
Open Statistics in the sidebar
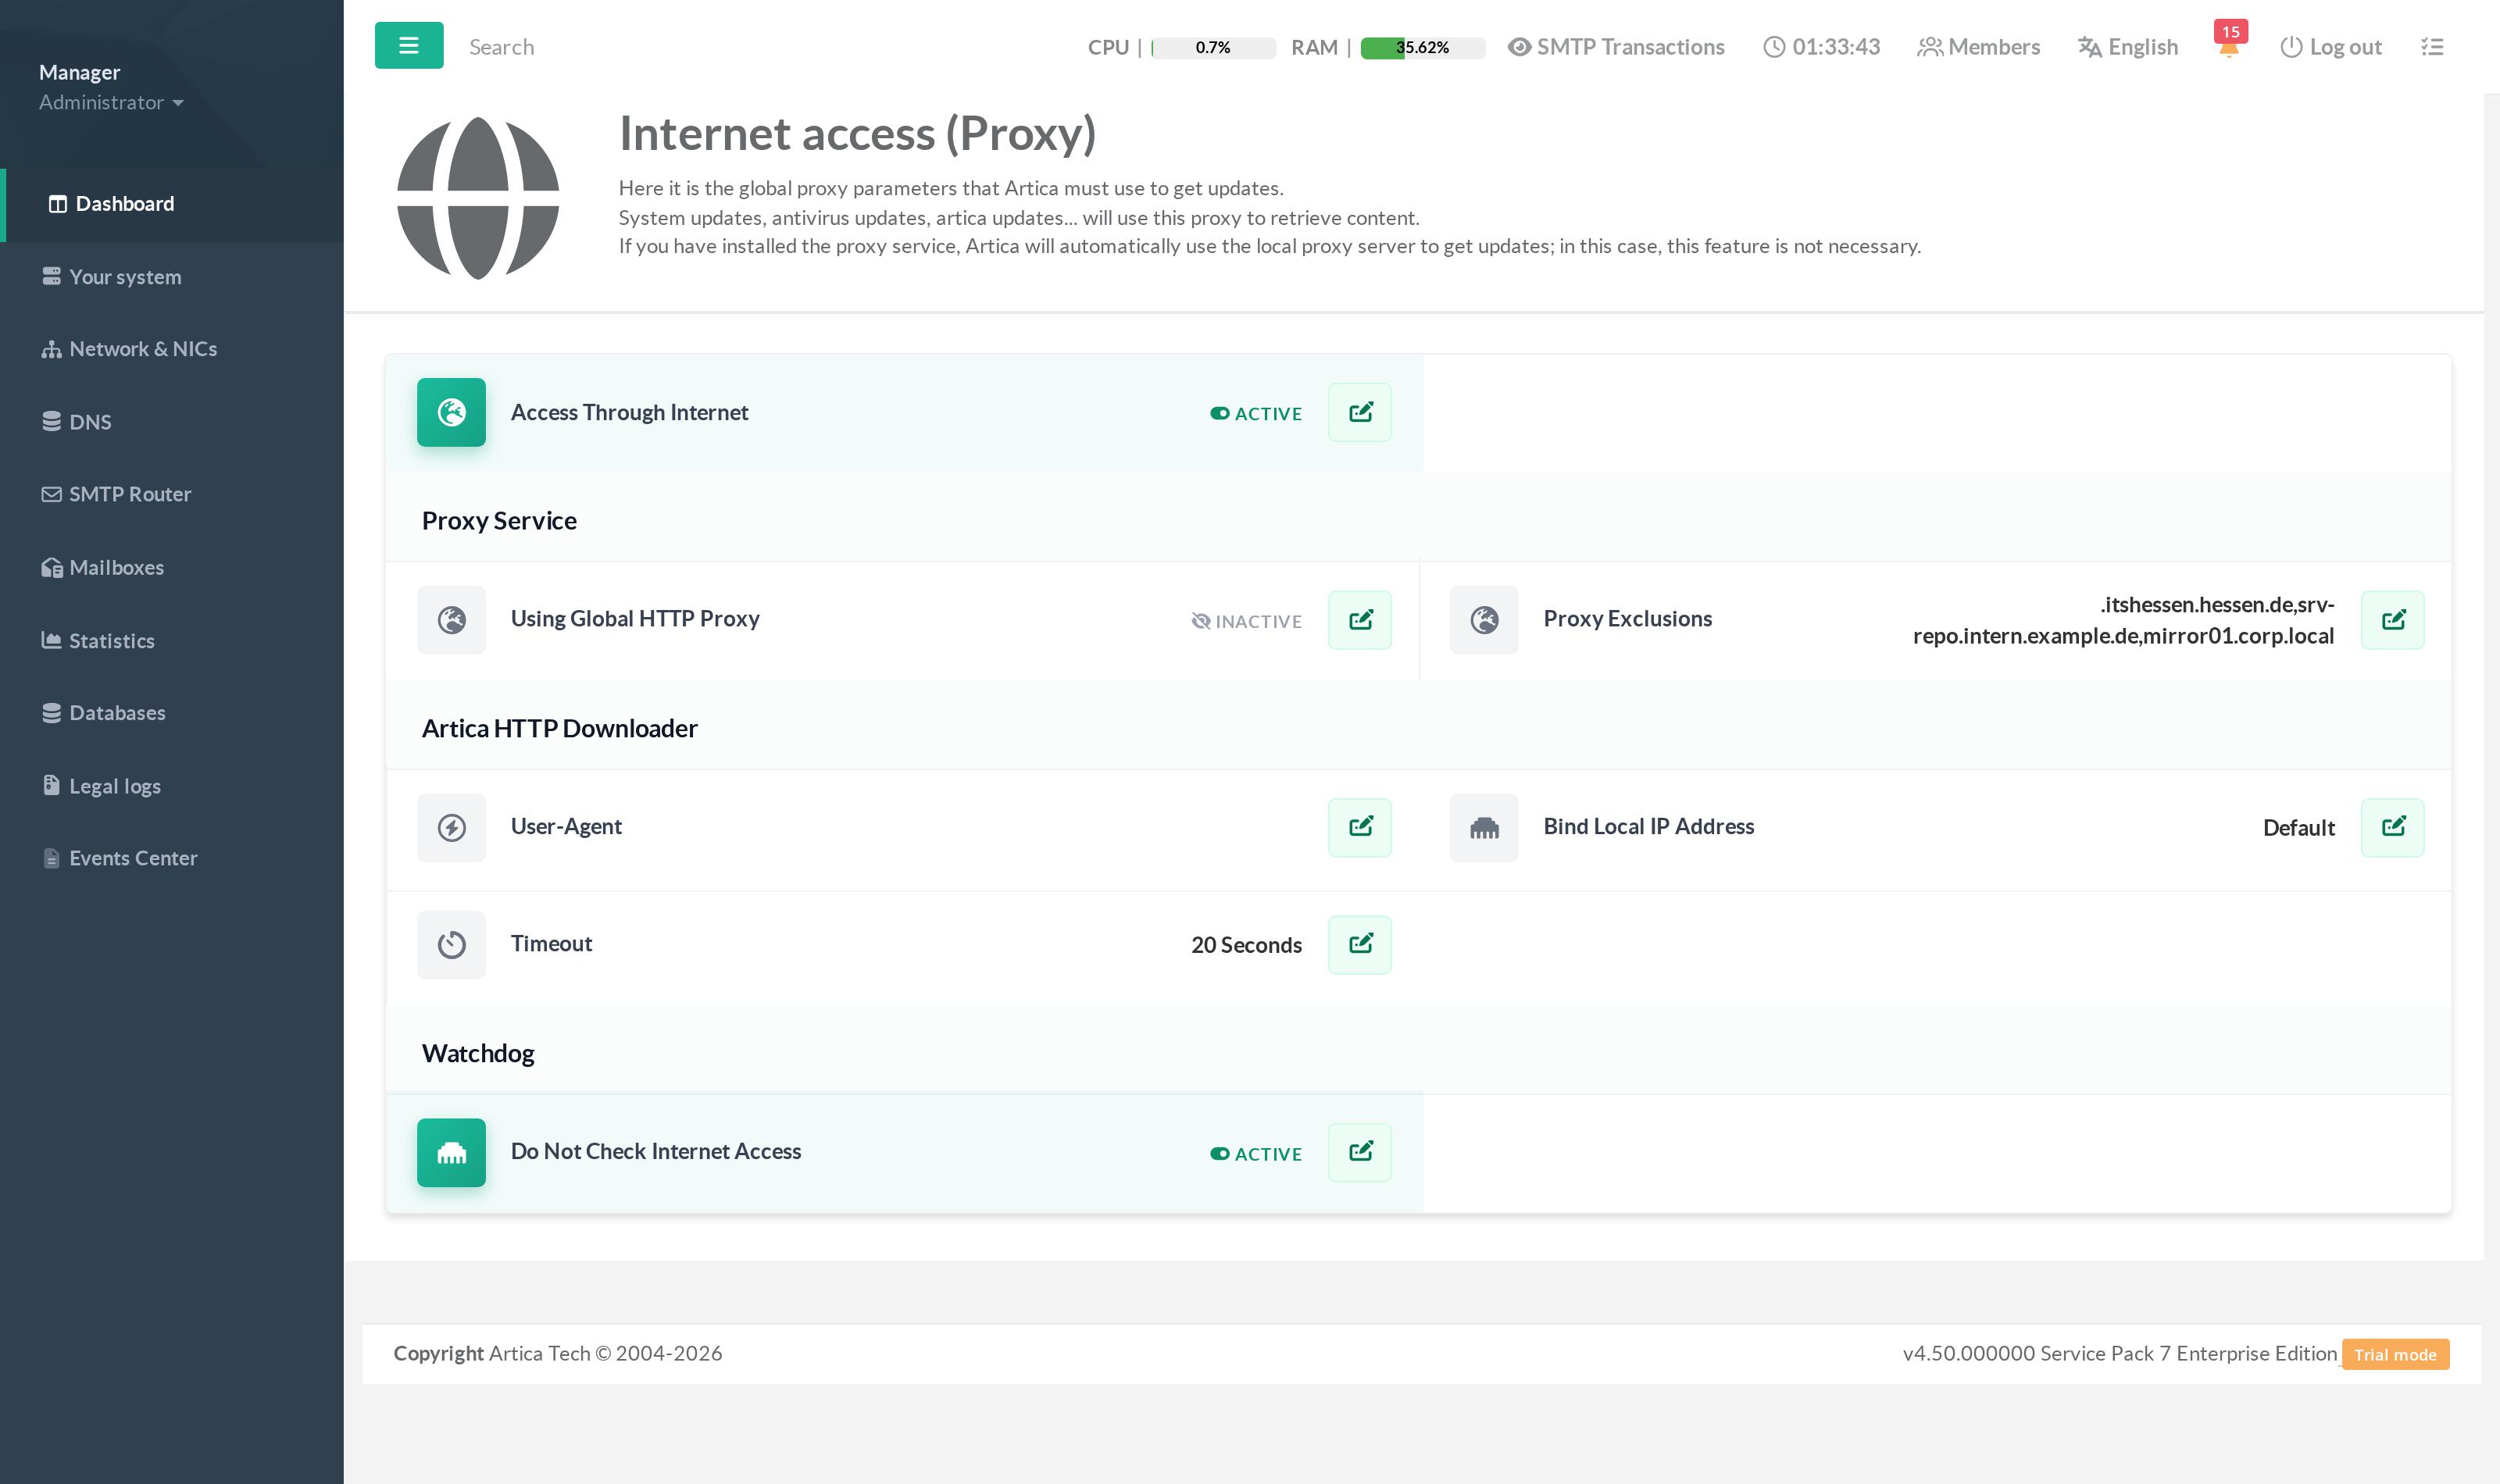172,641
